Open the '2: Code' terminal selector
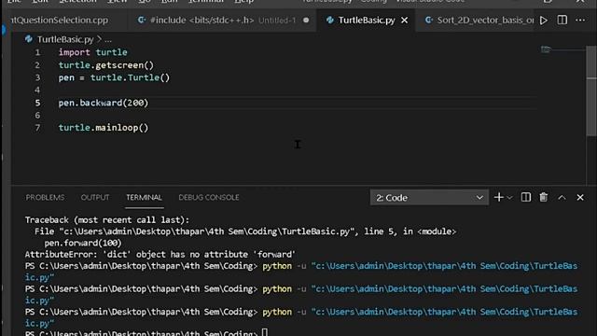Screen dimensions: 597x336 click(429, 198)
